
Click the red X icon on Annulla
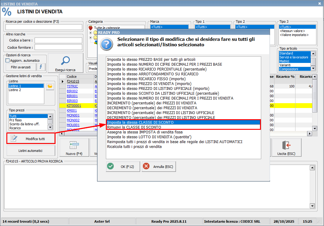pyautogui.click(x=146, y=166)
